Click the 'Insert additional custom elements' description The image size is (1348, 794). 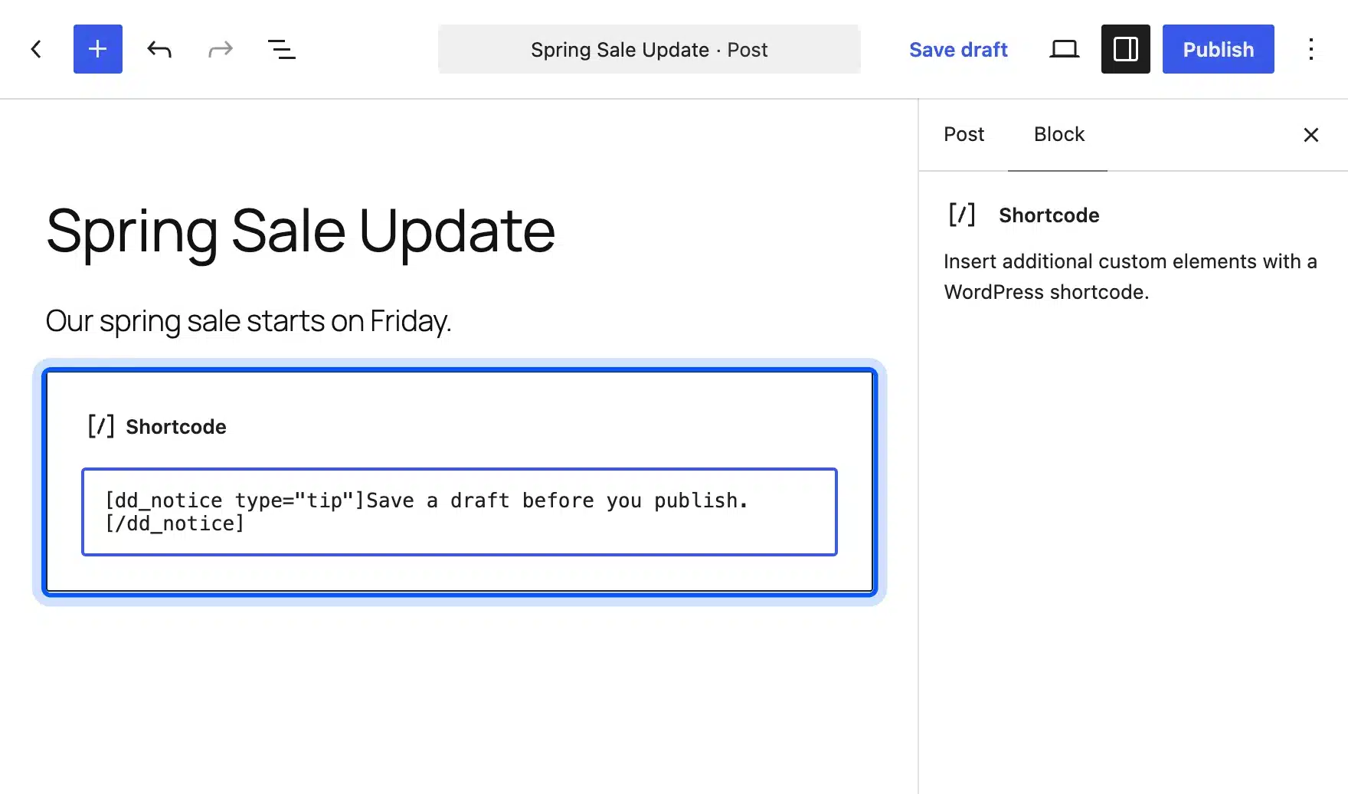point(1130,277)
